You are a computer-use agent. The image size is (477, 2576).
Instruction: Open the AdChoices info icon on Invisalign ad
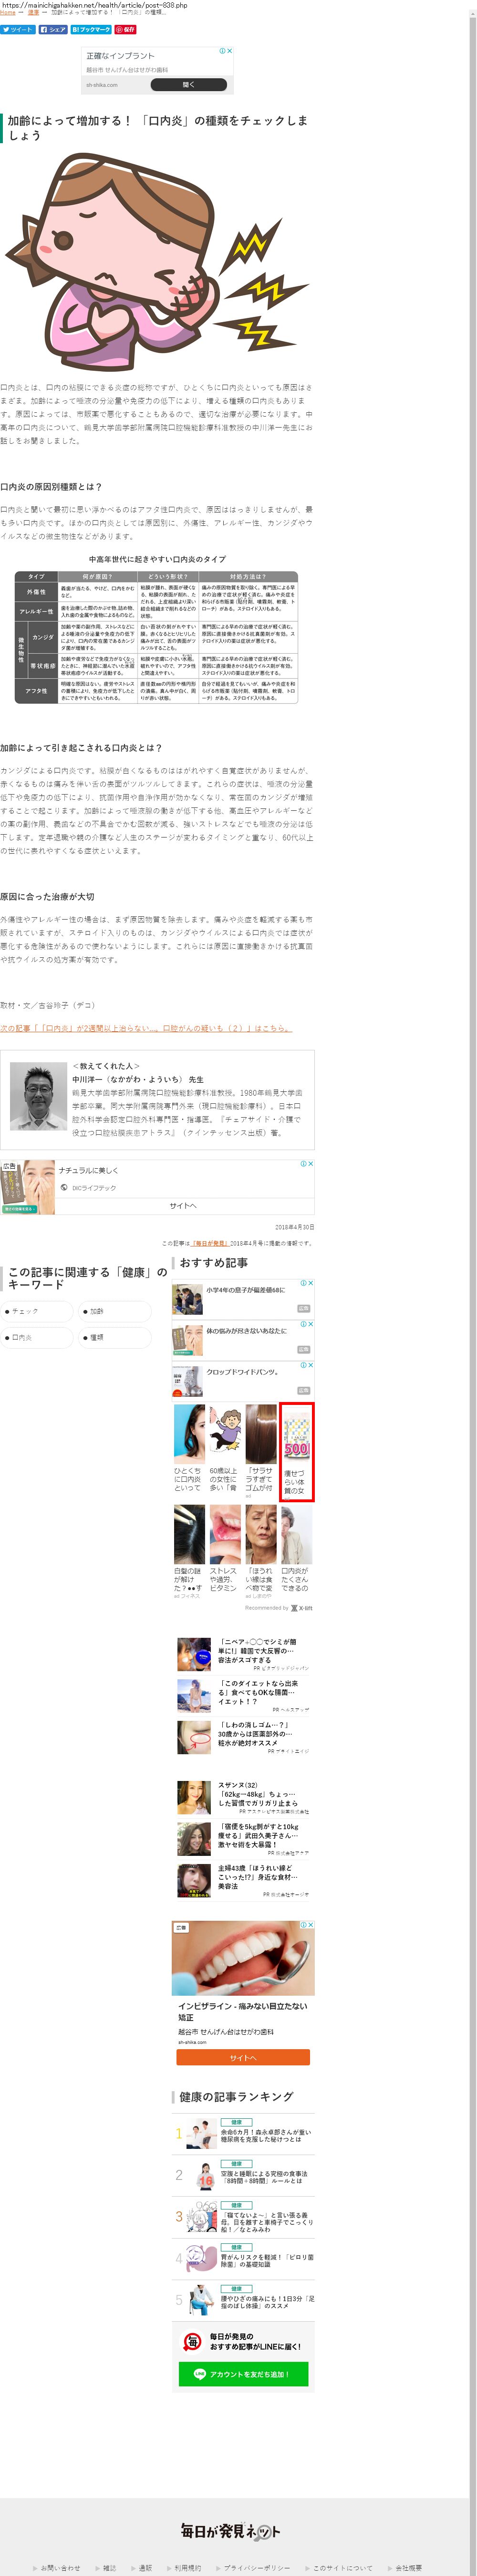[x=304, y=1925]
